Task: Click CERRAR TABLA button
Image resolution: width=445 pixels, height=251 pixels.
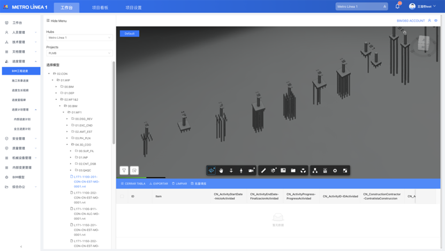Action: click(x=133, y=184)
